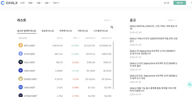The image size is (192, 97).
Task: Click the coin list vertical scrollbar
Action: 113,65
